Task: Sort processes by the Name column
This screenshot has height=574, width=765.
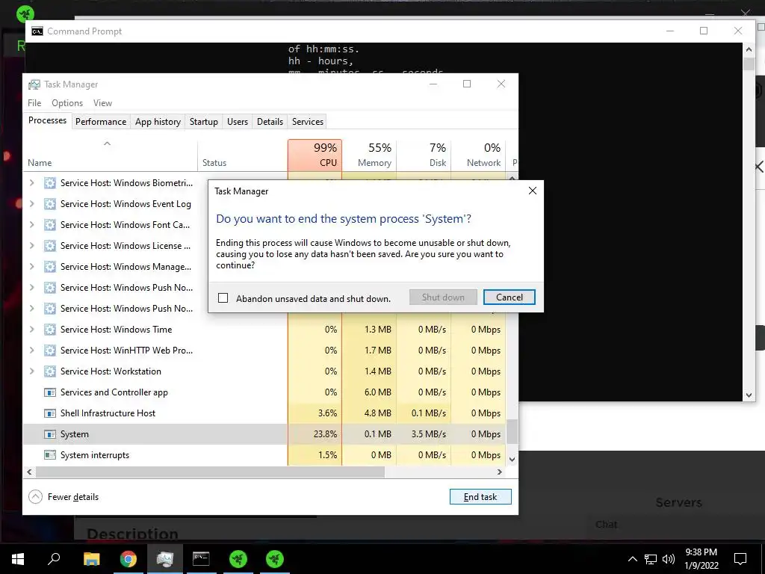Action: click(x=111, y=155)
